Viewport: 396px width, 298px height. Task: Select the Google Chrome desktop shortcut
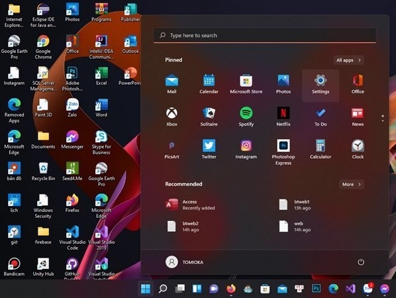43,47
